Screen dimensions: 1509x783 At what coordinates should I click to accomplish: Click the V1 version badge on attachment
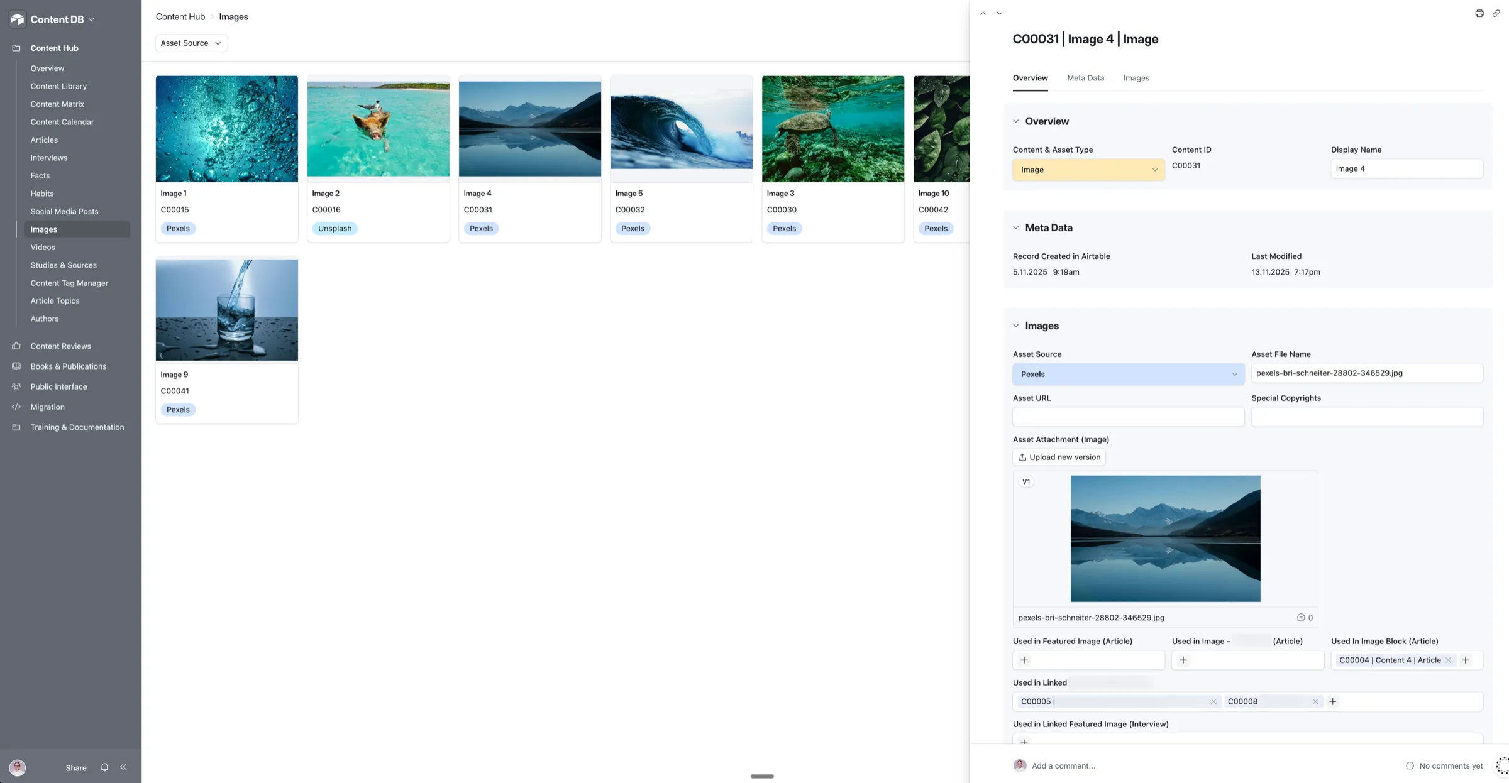1026,482
